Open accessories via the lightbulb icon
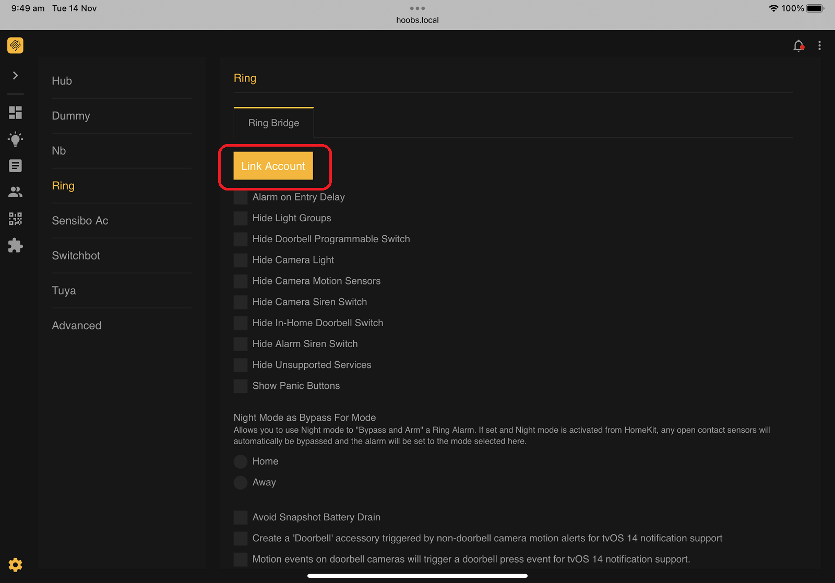 point(15,139)
